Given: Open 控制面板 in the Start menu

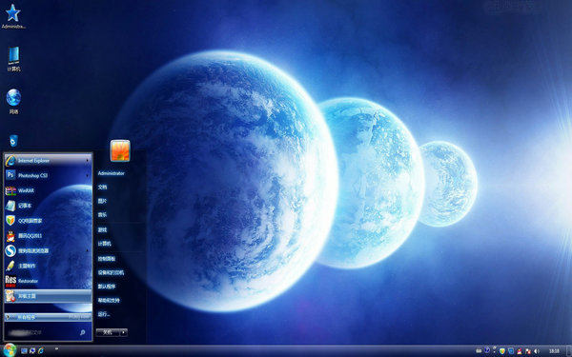Looking at the screenshot, I should tap(107, 259).
